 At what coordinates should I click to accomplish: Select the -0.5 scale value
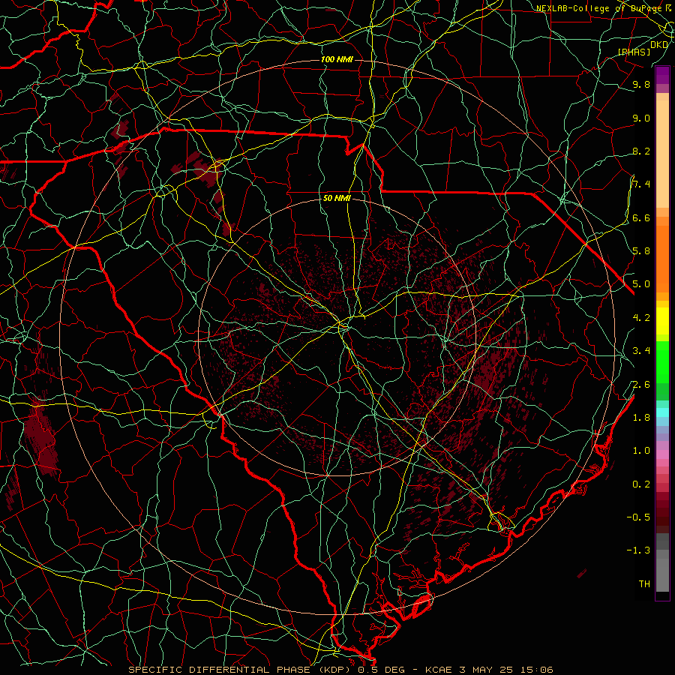click(x=638, y=517)
